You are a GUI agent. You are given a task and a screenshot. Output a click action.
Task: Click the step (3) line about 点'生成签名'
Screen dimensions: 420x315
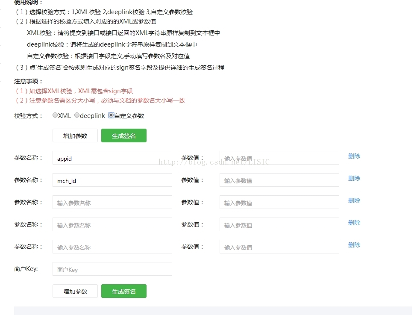pyautogui.click(x=120, y=68)
